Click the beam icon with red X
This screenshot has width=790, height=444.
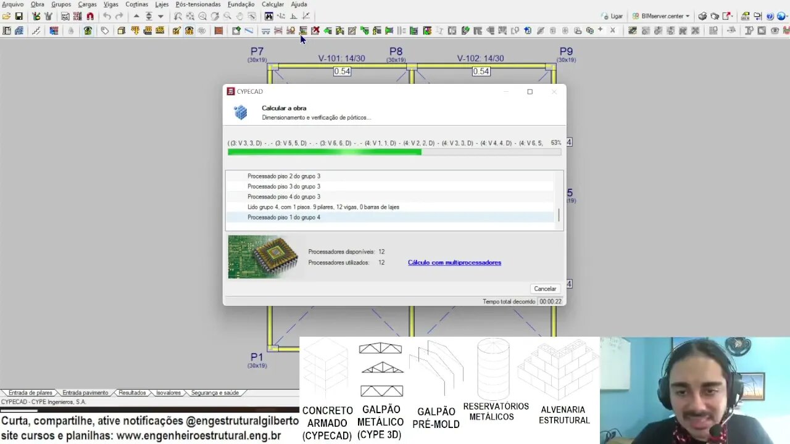pos(315,30)
